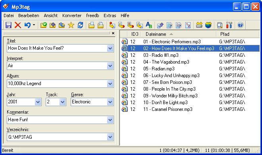Image resolution: width=262 pixels, height=155 pixels.
Task: Click the add directory folder icon with plus
Action: coord(53,25)
